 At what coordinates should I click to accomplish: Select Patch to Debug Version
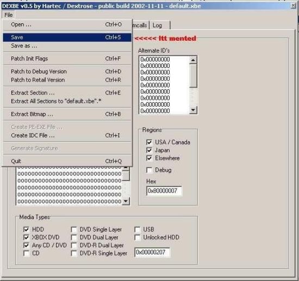pos(67,72)
